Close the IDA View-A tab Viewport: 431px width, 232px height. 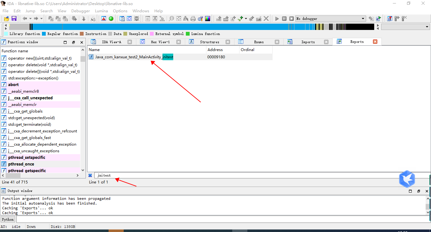(x=130, y=42)
